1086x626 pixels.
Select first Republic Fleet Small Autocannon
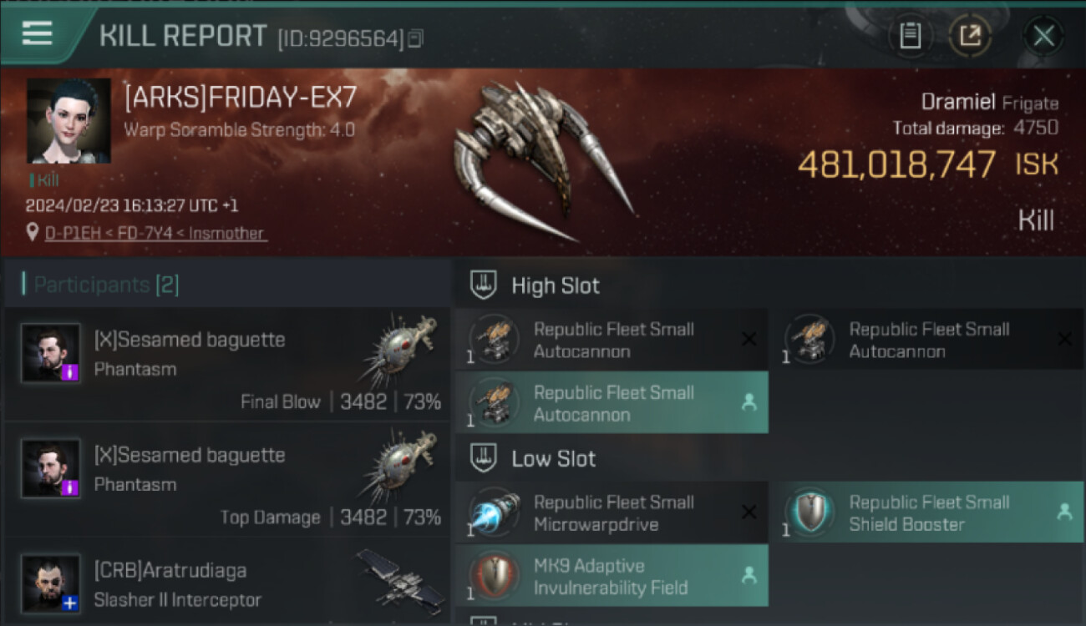point(612,340)
